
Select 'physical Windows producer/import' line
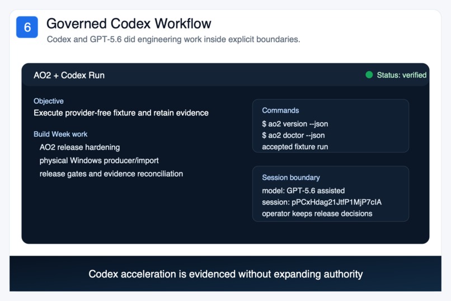tap(99, 160)
